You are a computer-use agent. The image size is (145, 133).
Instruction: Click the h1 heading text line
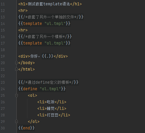tap(50, 4)
